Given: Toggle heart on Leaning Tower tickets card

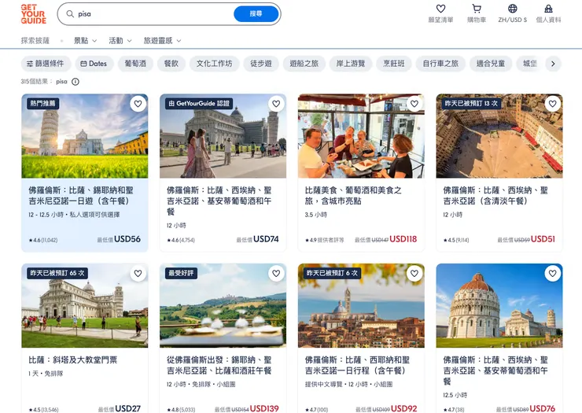Looking at the screenshot, I should click(x=138, y=273).
